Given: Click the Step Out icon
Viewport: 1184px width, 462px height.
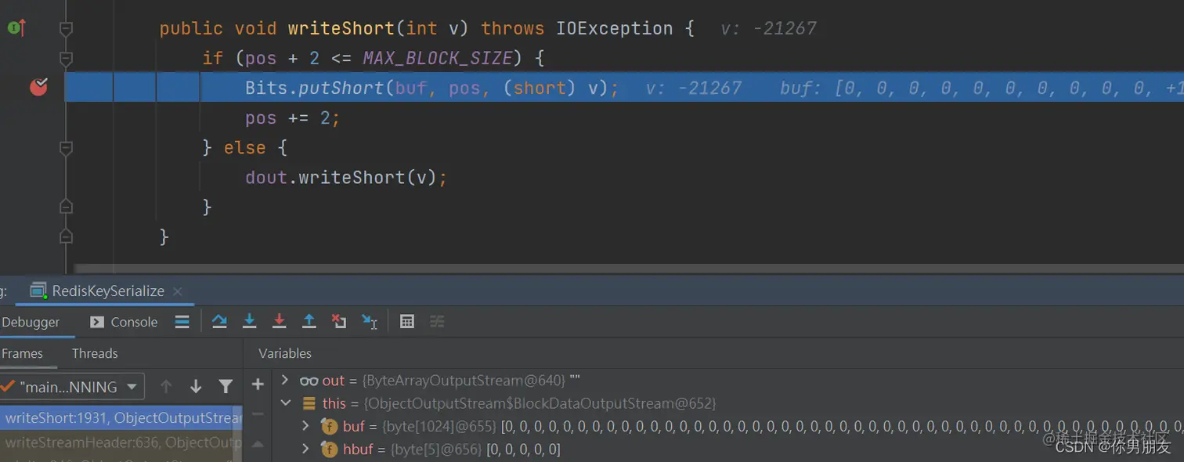Looking at the screenshot, I should point(309,321).
